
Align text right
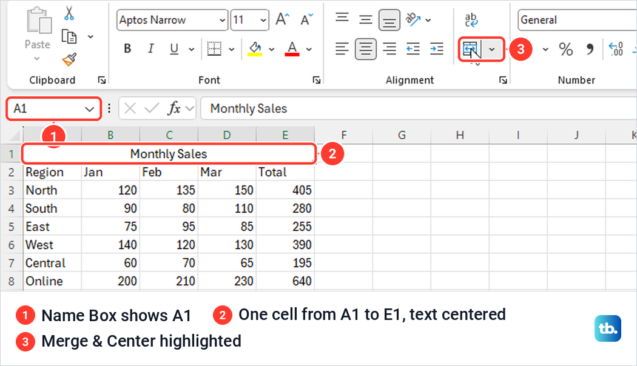pos(389,48)
